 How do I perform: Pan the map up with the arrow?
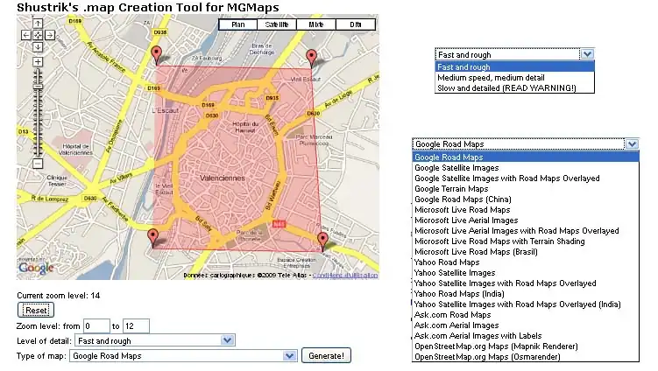pos(38,24)
